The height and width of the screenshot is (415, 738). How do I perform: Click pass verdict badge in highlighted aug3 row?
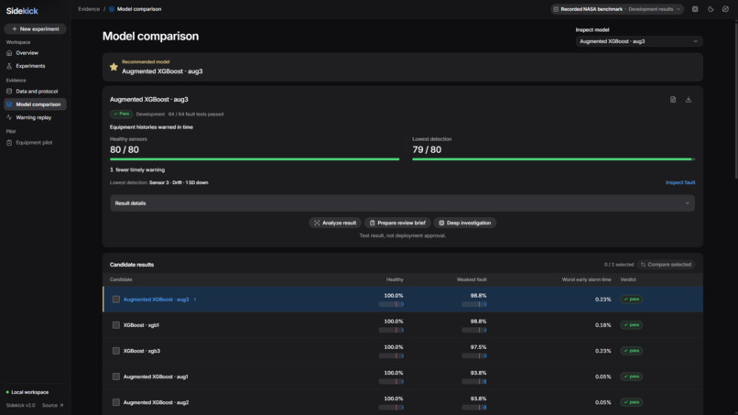631,300
